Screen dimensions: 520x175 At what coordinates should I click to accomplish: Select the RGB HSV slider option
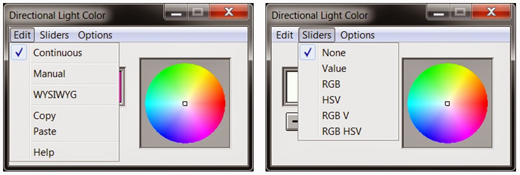341,131
